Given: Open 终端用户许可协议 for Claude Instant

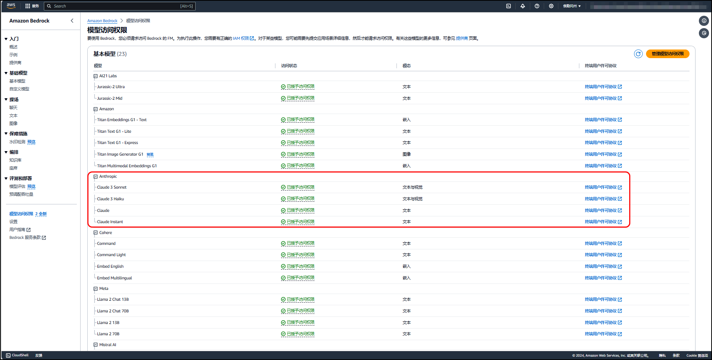Looking at the screenshot, I should click(x=603, y=222).
